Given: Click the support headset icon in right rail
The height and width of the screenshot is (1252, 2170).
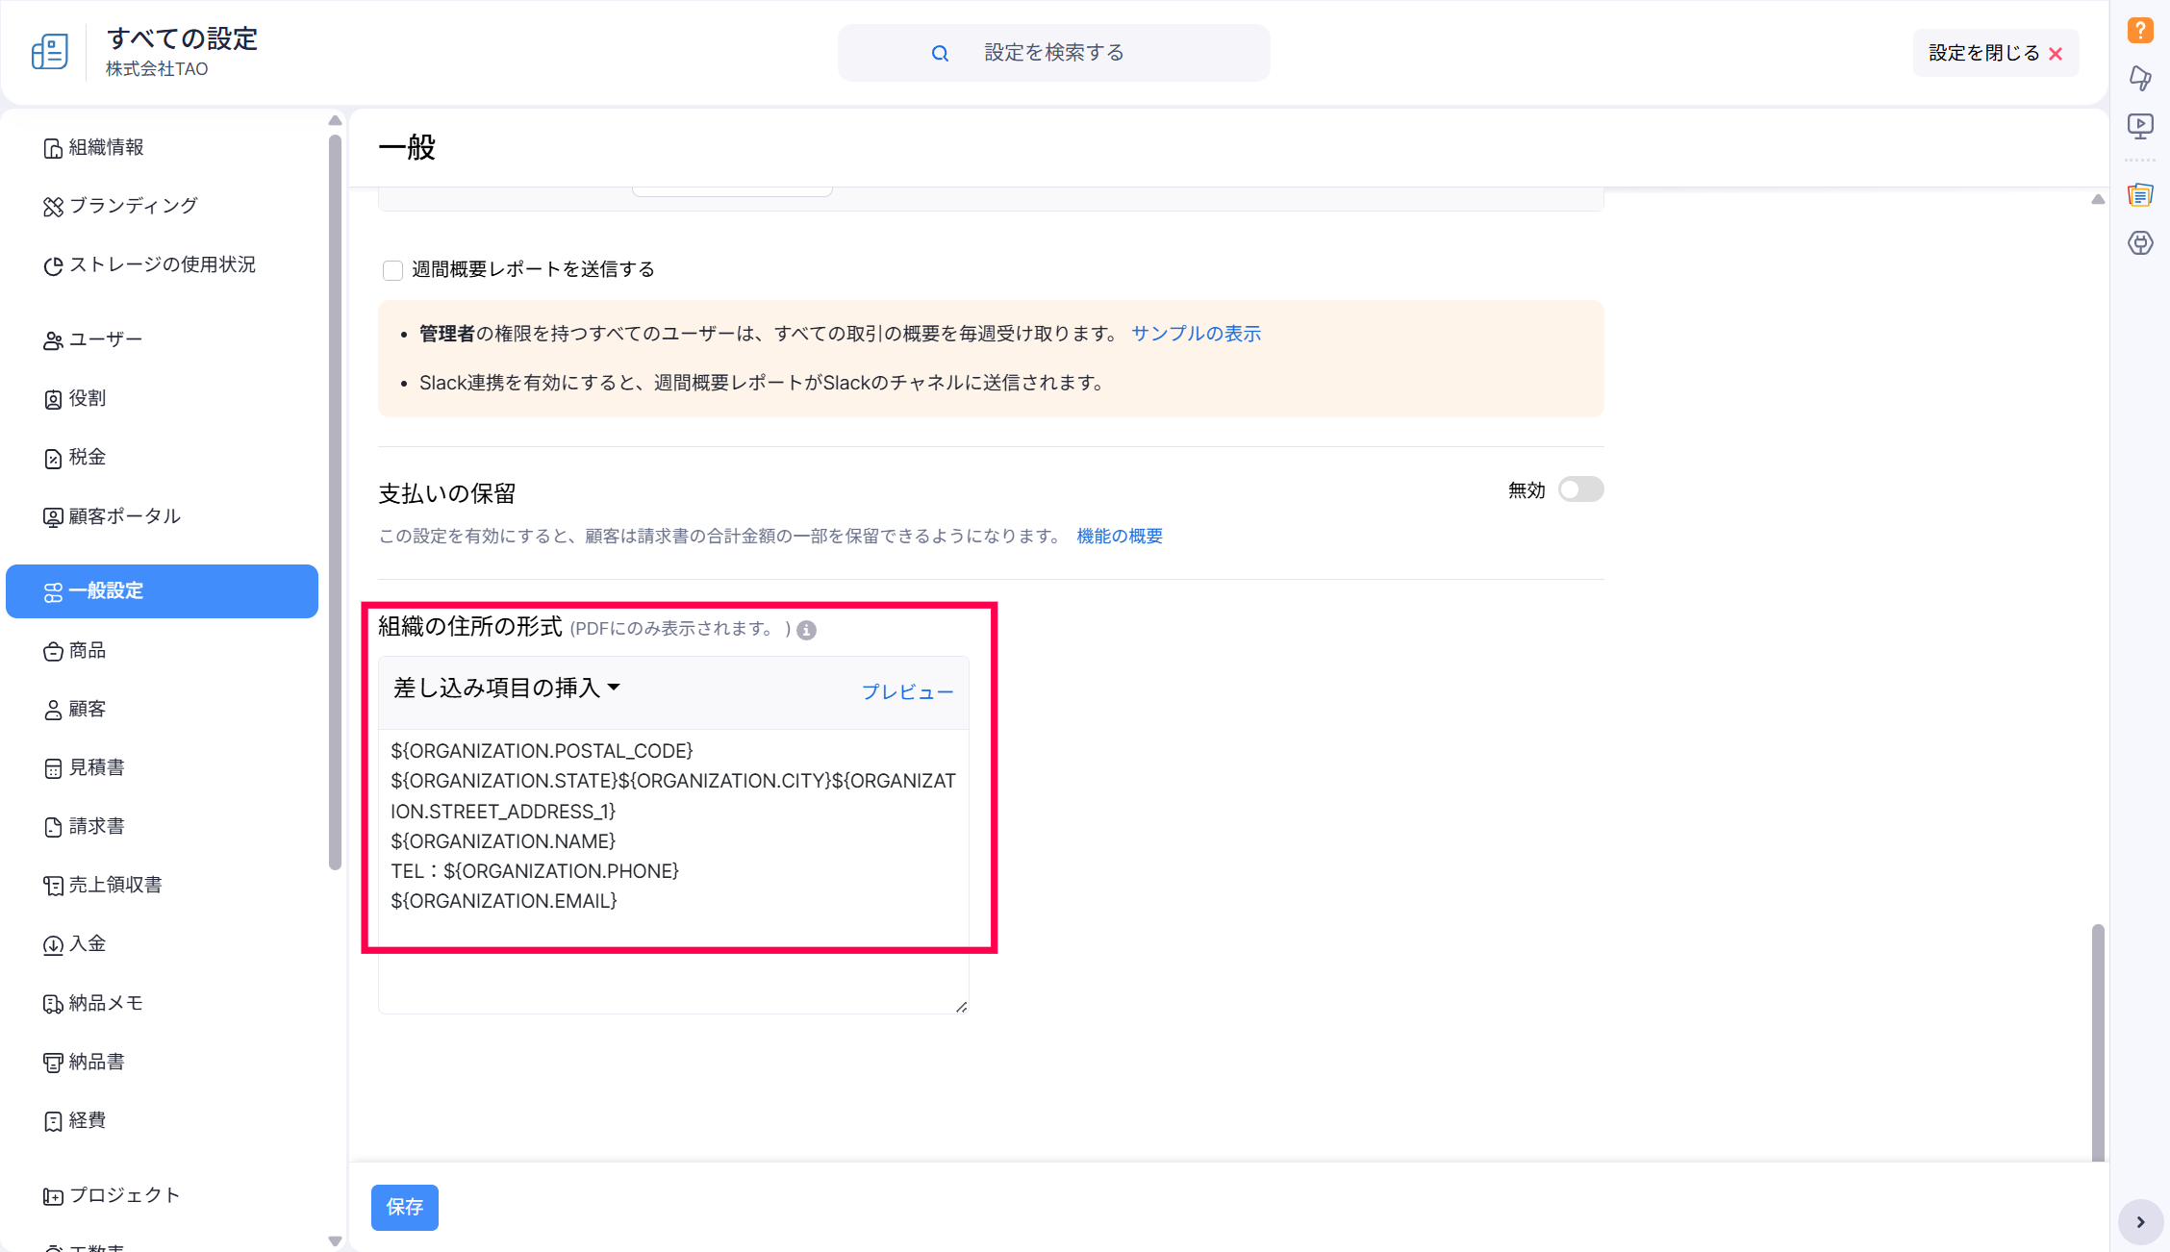Looking at the screenshot, I should (x=2139, y=243).
